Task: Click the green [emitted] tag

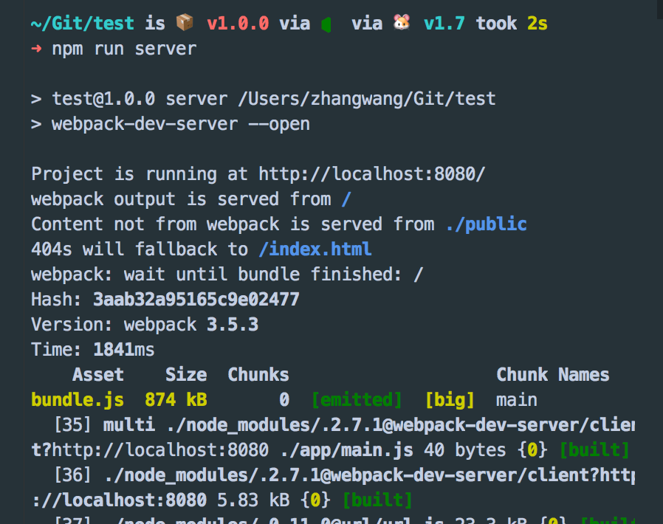Action: point(357,400)
